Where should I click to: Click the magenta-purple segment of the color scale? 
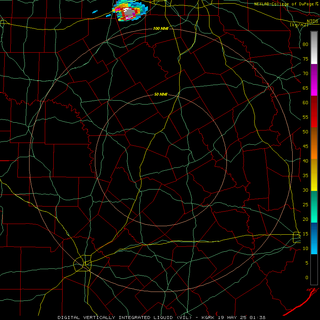[x=314, y=80]
